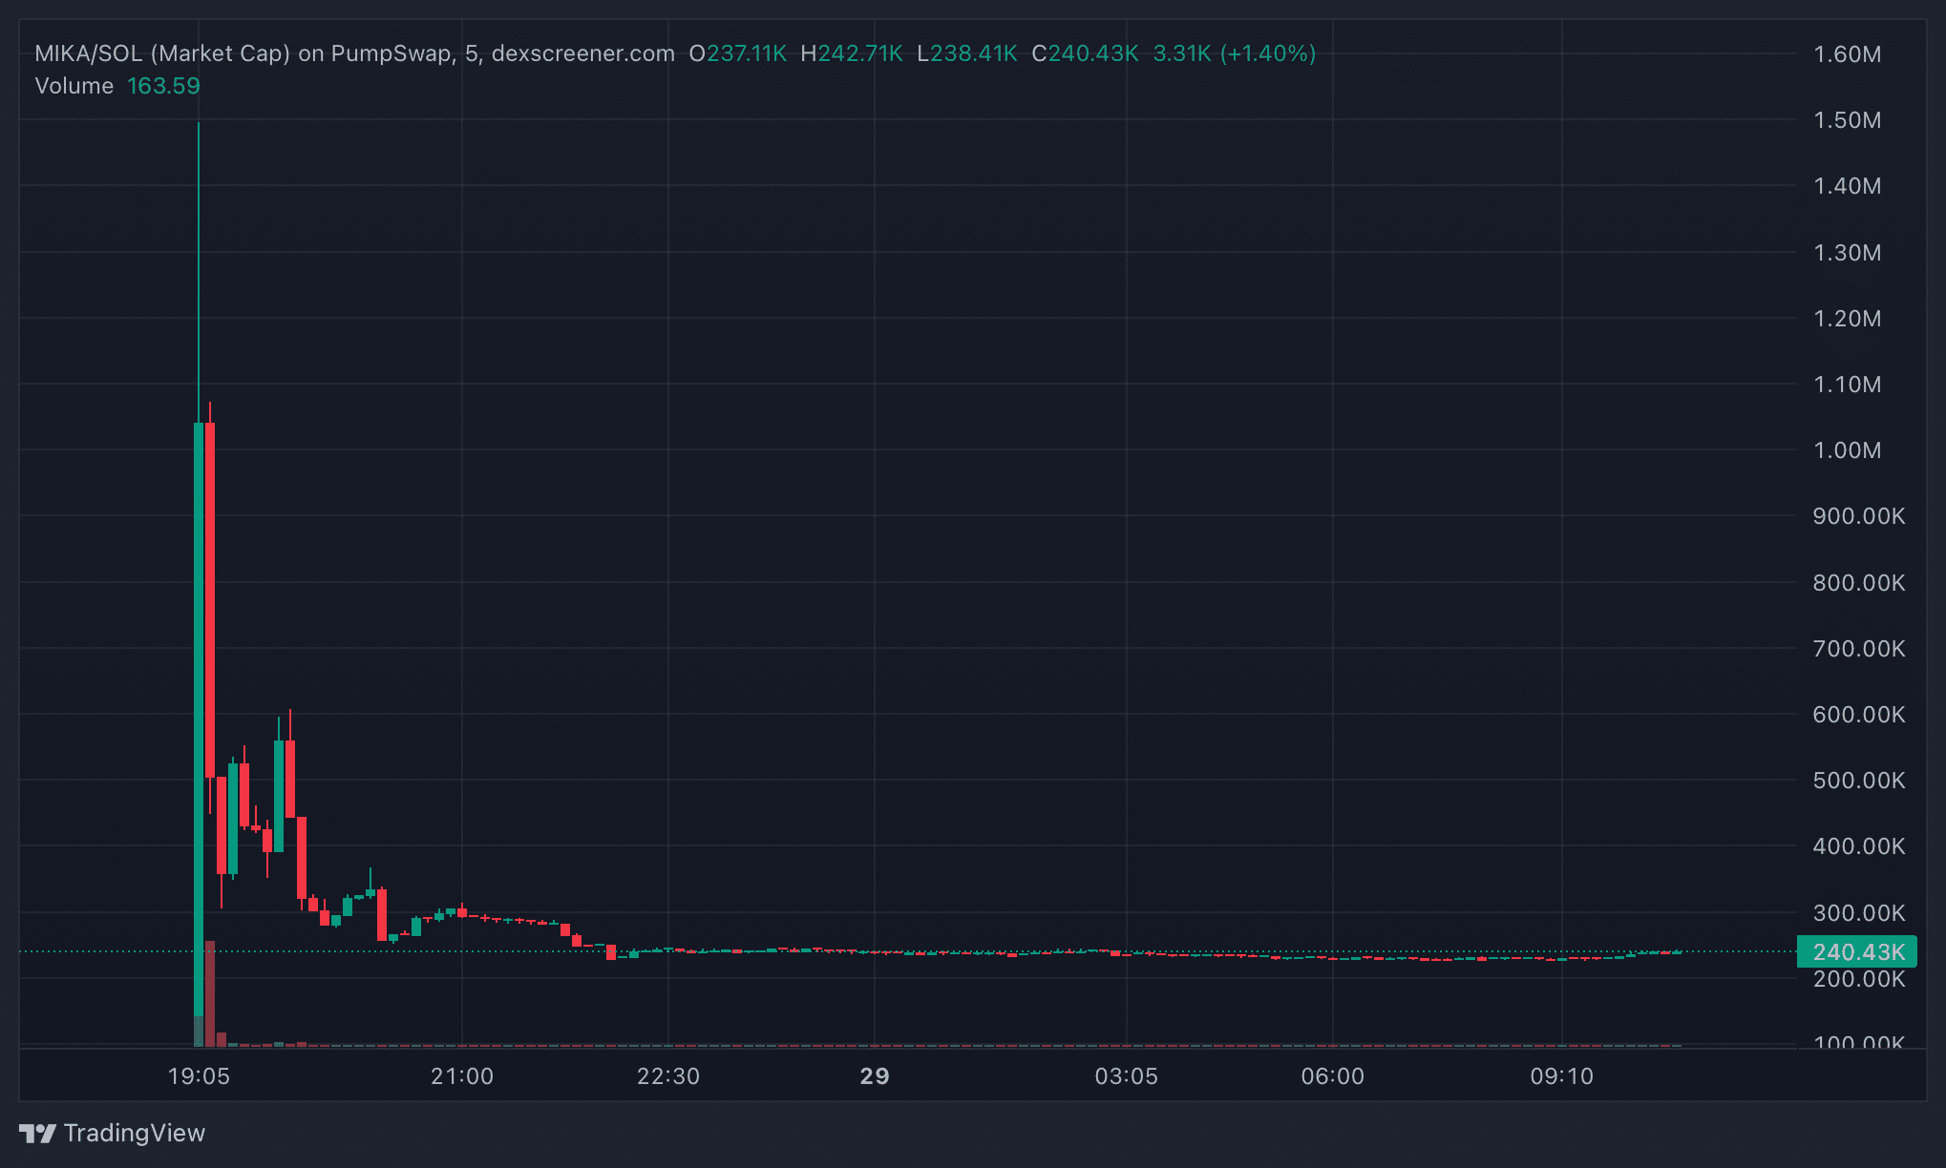Click the change value 3.31K (+1.40%)
The height and width of the screenshot is (1168, 1946).
point(1235,53)
